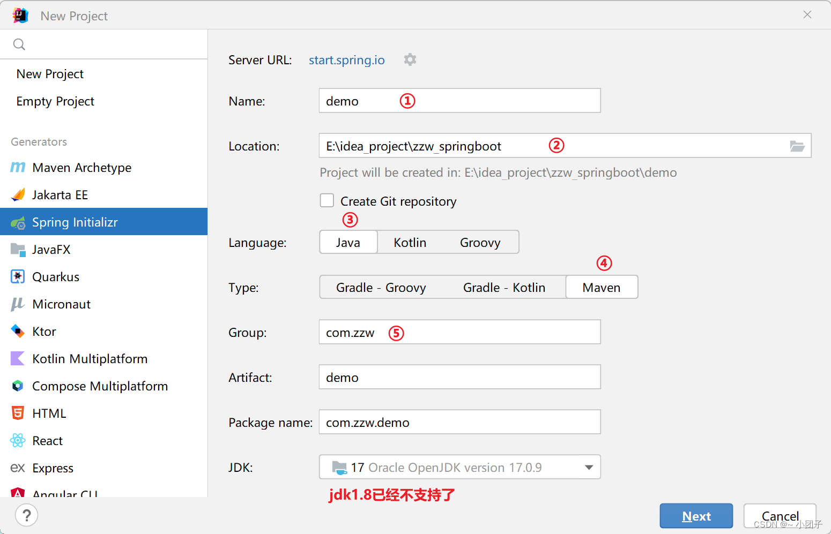Click the Compose Multiplatform icon
The width and height of the screenshot is (831, 534).
(x=18, y=386)
